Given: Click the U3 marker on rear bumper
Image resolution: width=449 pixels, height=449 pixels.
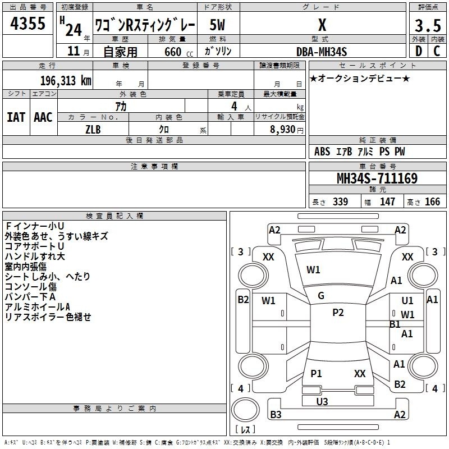Looking at the screenshot, I should 322,401.
